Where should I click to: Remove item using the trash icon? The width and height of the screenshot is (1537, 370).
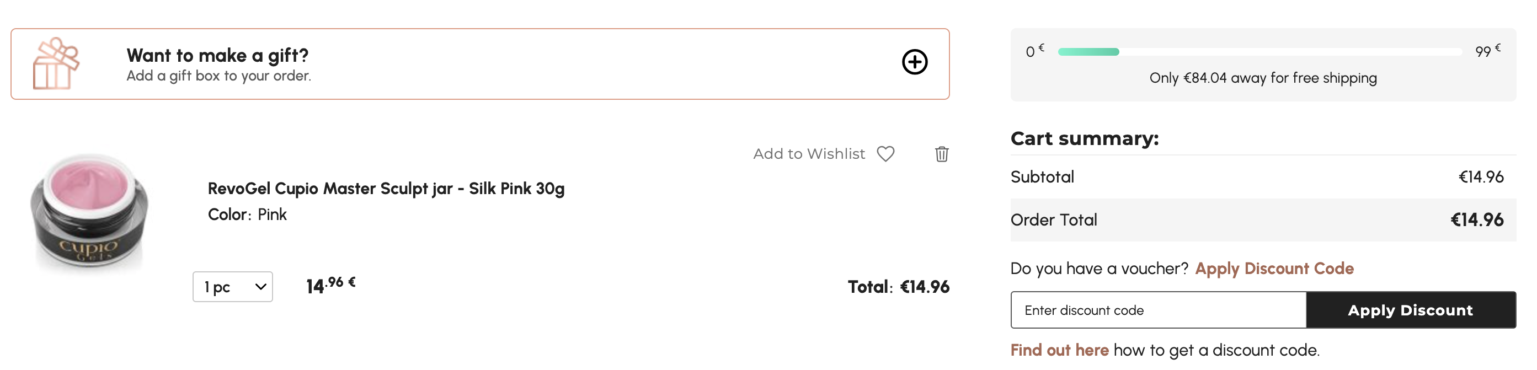[x=942, y=154]
